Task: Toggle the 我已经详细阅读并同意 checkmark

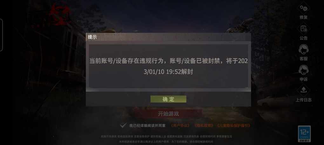Action: click(x=123, y=125)
